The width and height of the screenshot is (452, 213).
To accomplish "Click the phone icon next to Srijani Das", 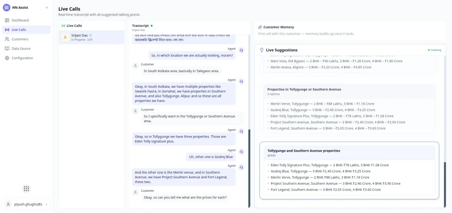I will (x=91, y=35).
